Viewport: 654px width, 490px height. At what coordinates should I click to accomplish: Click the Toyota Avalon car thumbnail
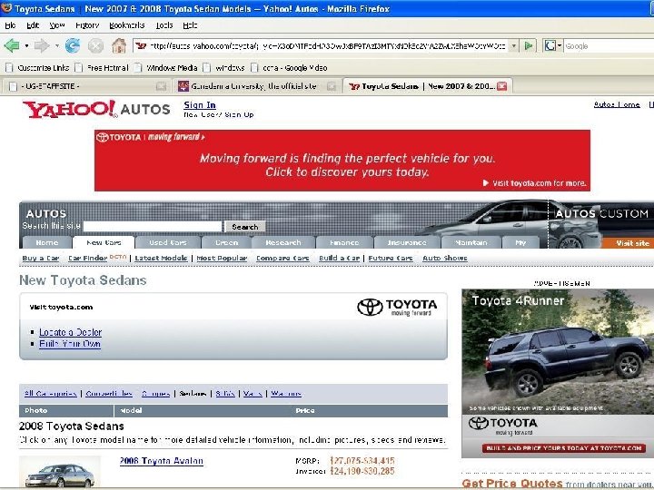60,472
